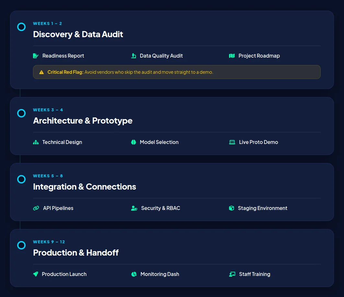Click the Readiness Report icon

click(36, 56)
